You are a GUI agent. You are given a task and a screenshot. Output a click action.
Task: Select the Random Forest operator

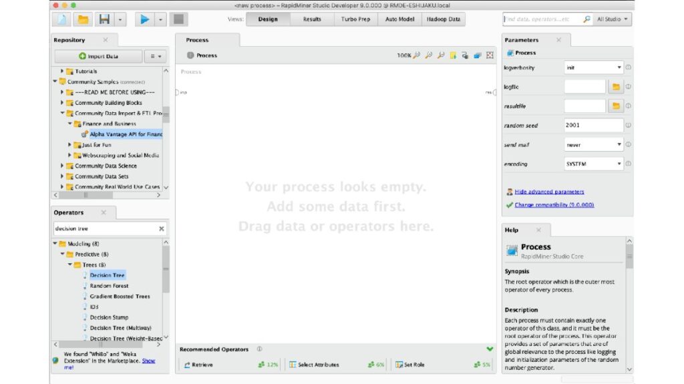pyautogui.click(x=109, y=286)
